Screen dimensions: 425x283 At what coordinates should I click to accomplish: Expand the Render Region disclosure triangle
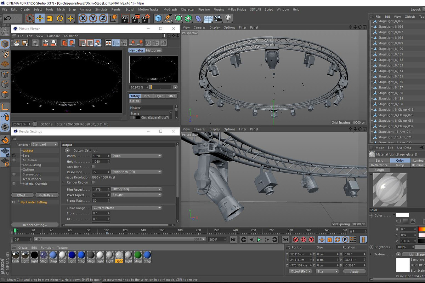pos(63,182)
